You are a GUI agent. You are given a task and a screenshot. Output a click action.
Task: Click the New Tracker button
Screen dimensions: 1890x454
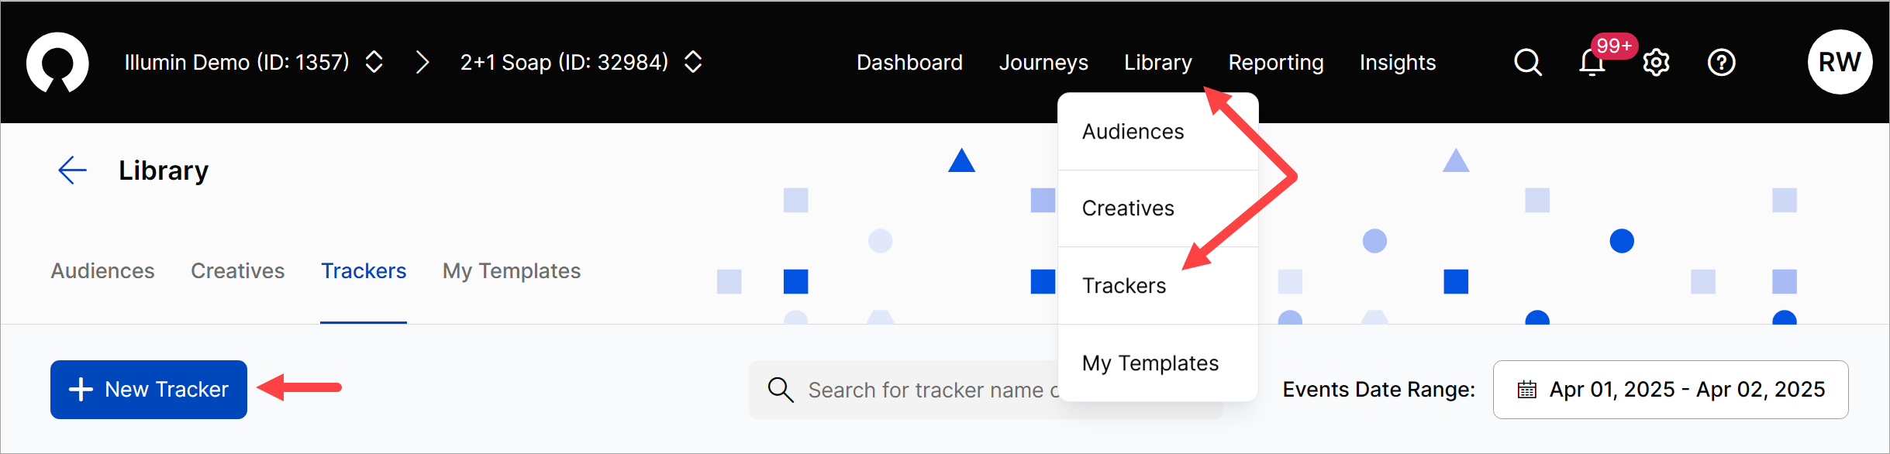(x=149, y=390)
